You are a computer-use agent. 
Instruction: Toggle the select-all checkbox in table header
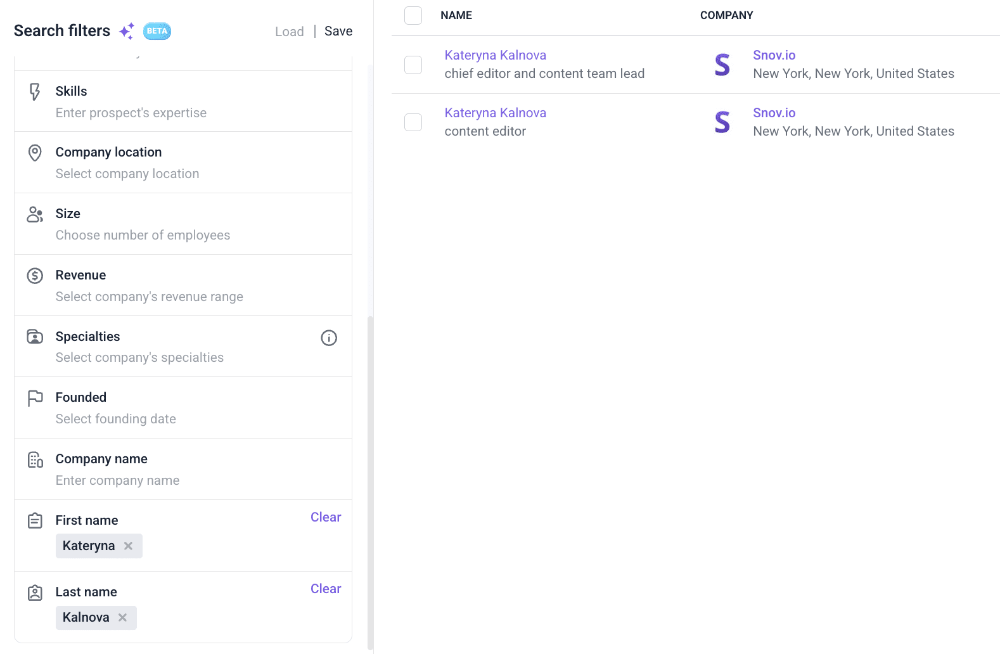tap(413, 15)
